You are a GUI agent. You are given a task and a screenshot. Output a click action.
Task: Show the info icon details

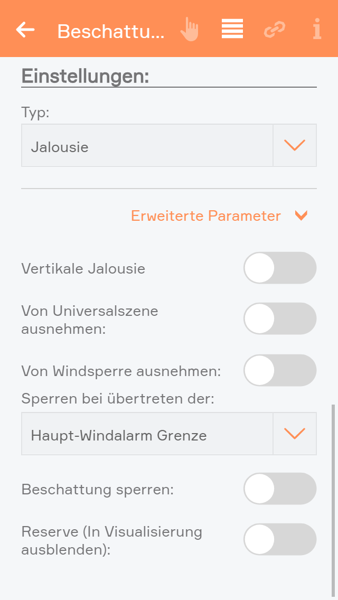pos(317,29)
